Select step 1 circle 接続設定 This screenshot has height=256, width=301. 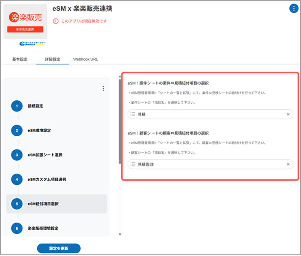tap(17, 106)
